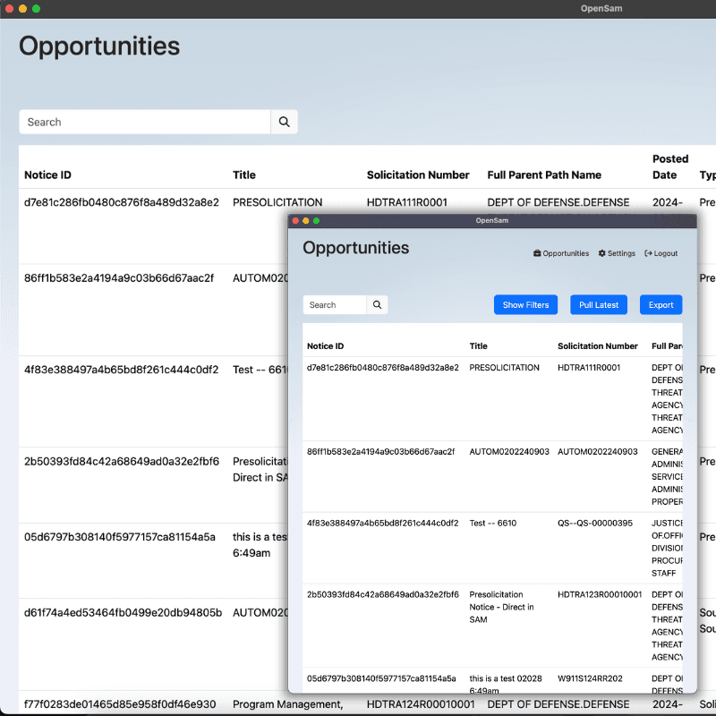Click HDTRA111R0001 solicitation number in the back window

click(407, 202)
